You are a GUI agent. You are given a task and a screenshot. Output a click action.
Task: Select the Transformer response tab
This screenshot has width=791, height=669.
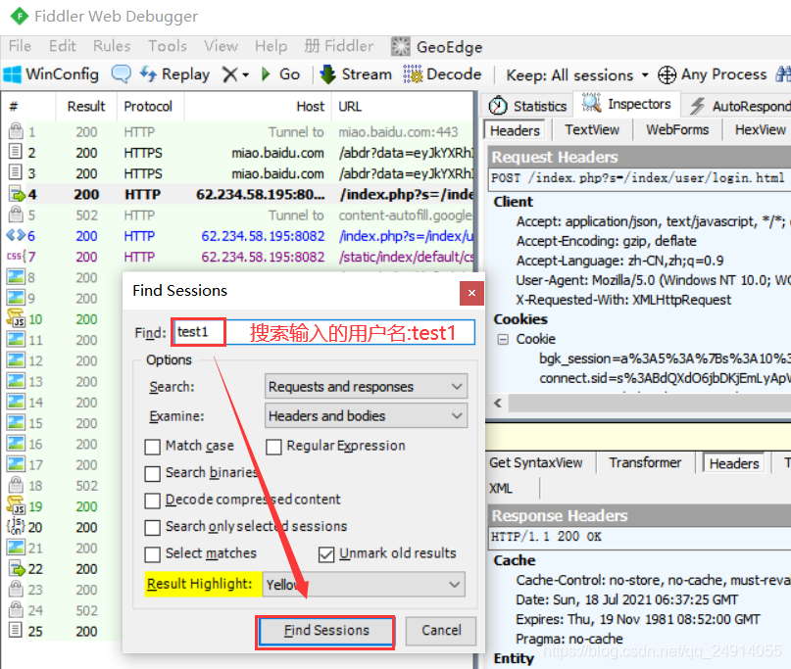(x=645, y=462)
